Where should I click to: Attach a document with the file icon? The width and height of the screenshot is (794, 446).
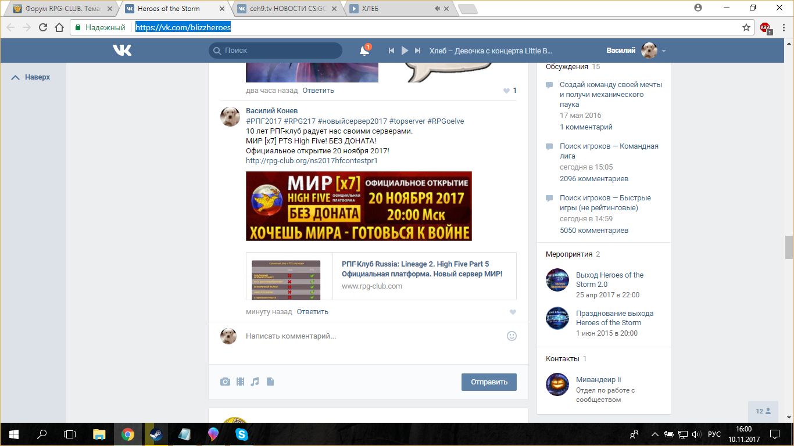tap(270, 382)
